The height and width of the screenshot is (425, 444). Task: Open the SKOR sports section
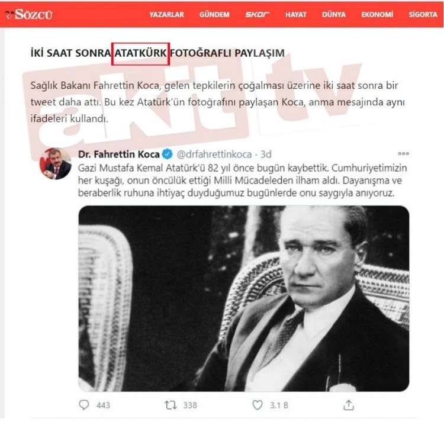258,15
